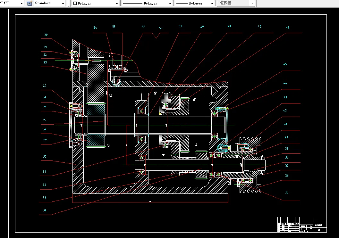Select part label 49
The image size is (339, 238).
click(x=202, y=27)
